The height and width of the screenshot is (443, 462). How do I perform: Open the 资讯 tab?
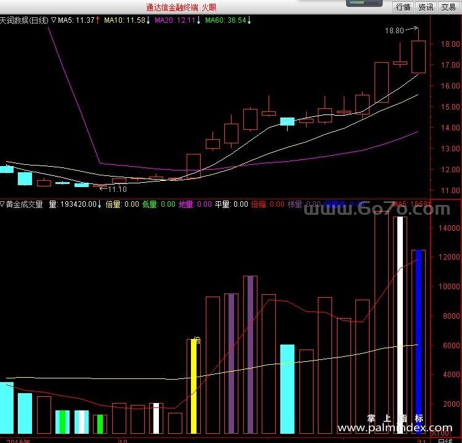[426, 7]
